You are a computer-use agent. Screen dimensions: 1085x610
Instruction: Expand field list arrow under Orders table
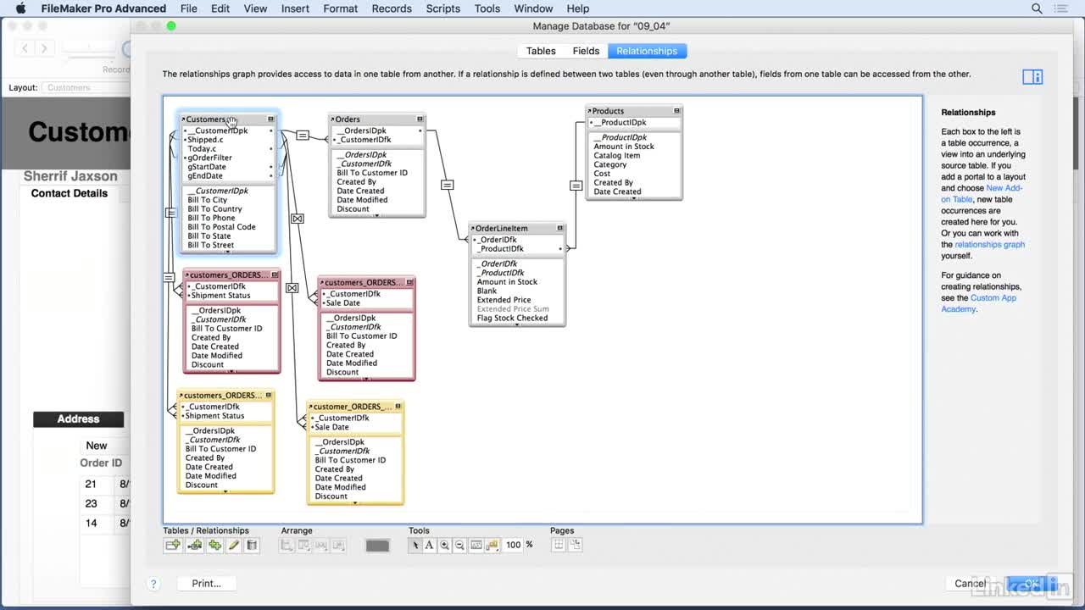(x=377, y=215)
